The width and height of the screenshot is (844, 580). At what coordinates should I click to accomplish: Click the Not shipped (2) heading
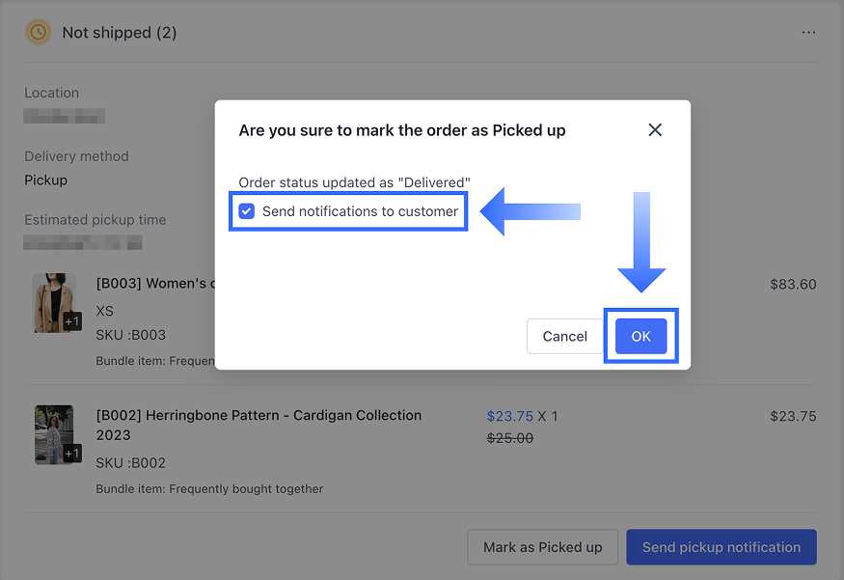[119, 33]
